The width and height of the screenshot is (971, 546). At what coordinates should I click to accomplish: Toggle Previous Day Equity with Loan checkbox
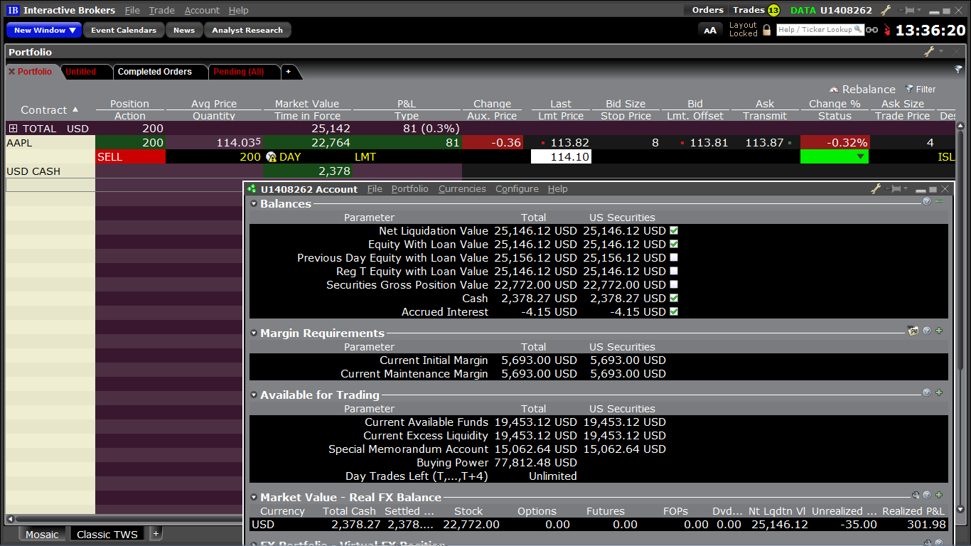coord(674,258)
